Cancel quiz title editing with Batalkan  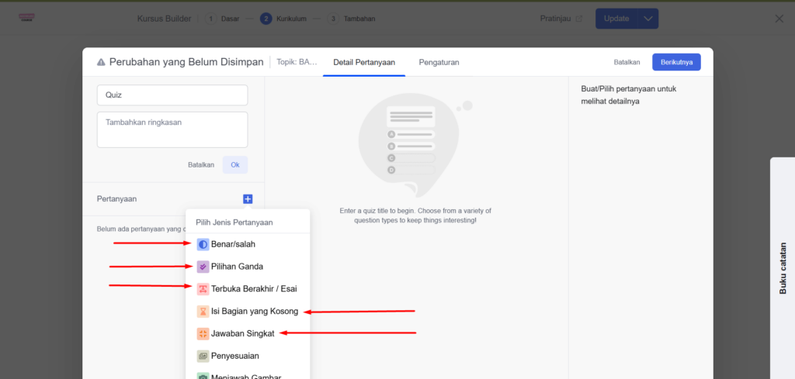coord(201,165)
